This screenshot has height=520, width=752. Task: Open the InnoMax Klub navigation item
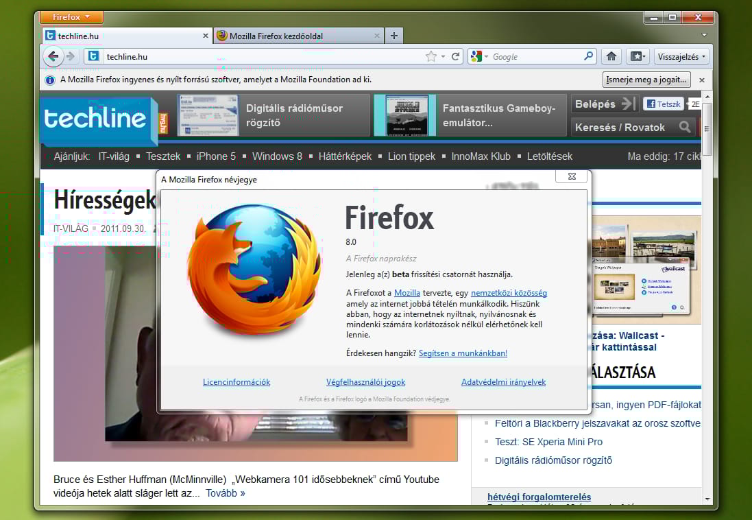(x=481, y=156)
